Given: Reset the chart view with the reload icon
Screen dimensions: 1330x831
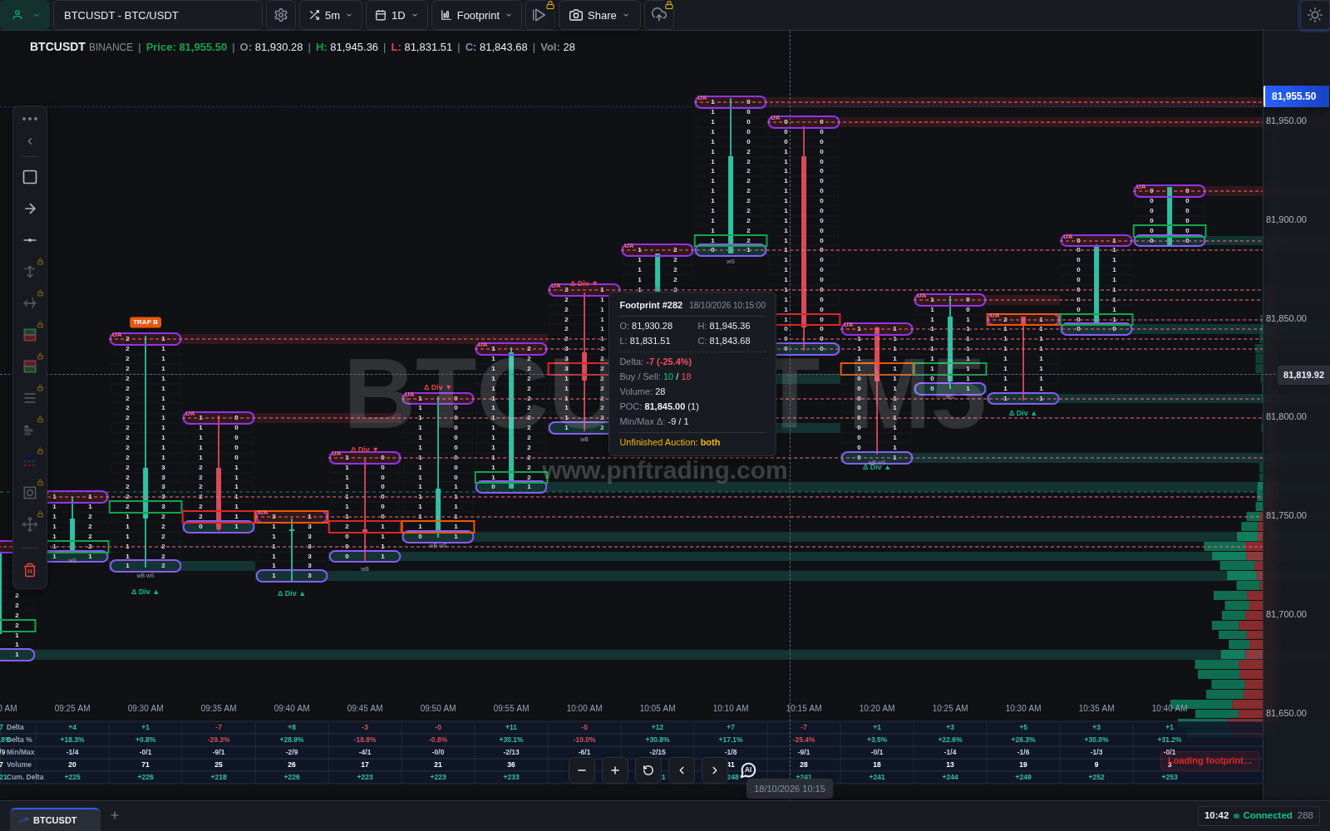Looking at the screenshot, I should click(x=648, y=770).
